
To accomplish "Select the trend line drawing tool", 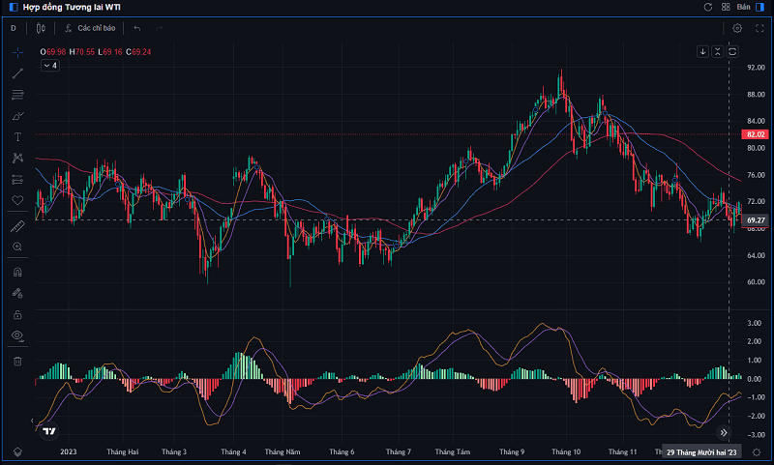I will [16, 73].
